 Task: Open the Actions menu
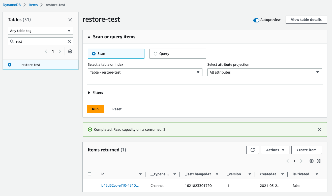275,150
